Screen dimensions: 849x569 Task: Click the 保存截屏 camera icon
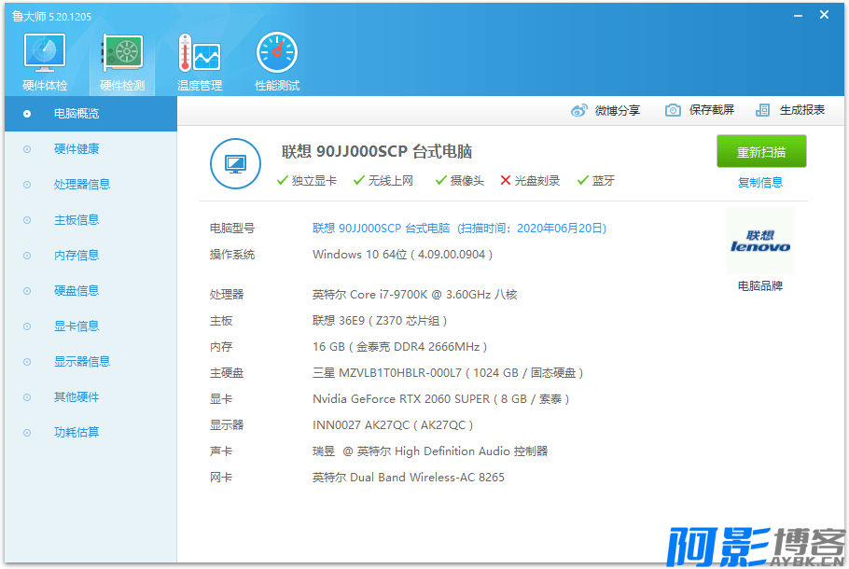coord(673,110)
